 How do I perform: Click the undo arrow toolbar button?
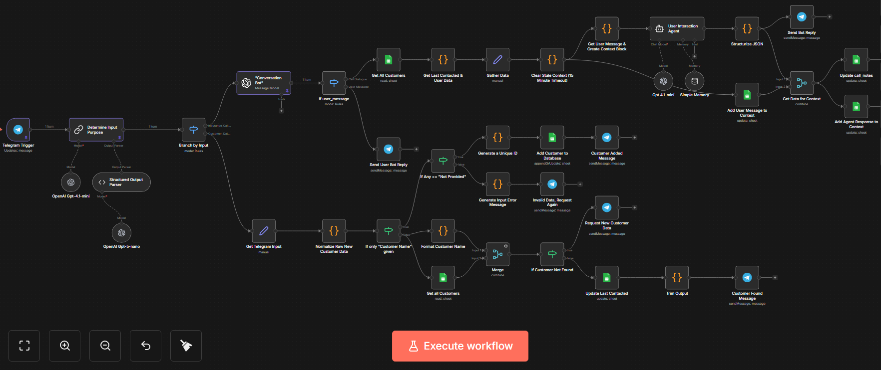146,346
